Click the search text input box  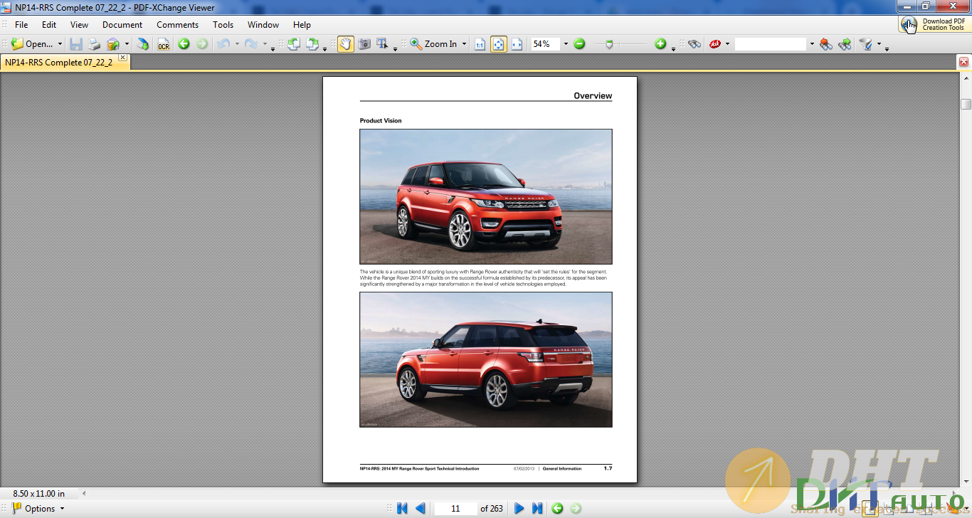tap(771, 44)
